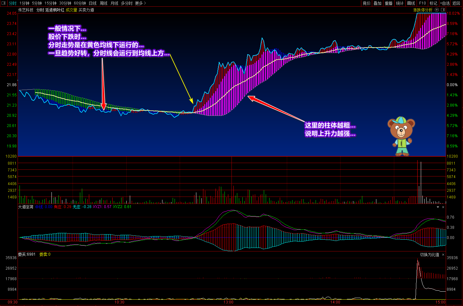Click the up-arrow icon beside 涨跌停分析
Screen dimensions: 463x306
437,10
